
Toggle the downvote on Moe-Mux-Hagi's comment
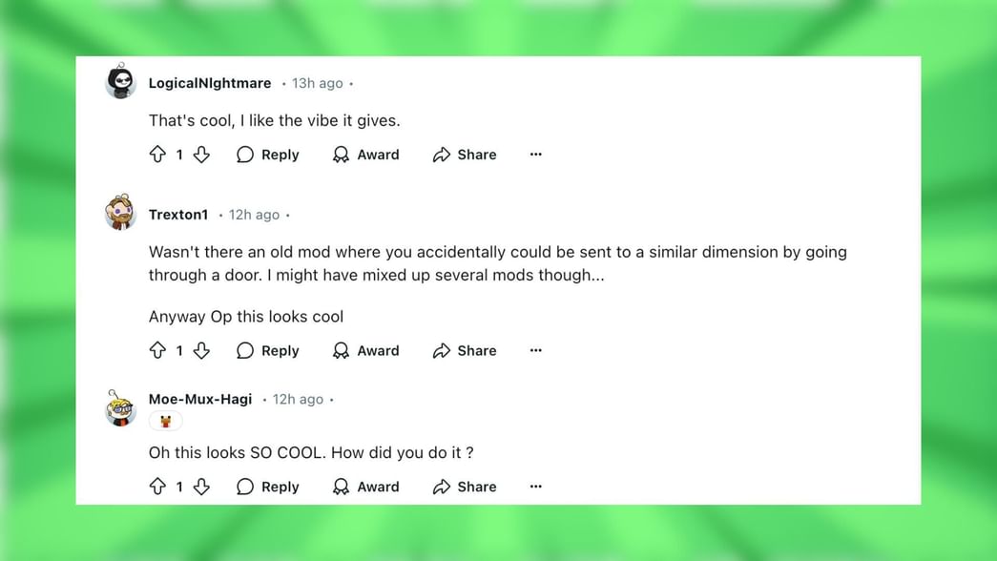pos(201,487)
